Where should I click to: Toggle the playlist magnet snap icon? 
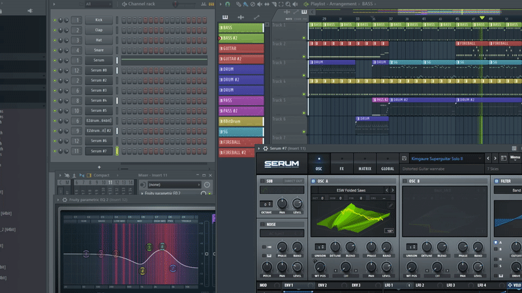point(227,4)
